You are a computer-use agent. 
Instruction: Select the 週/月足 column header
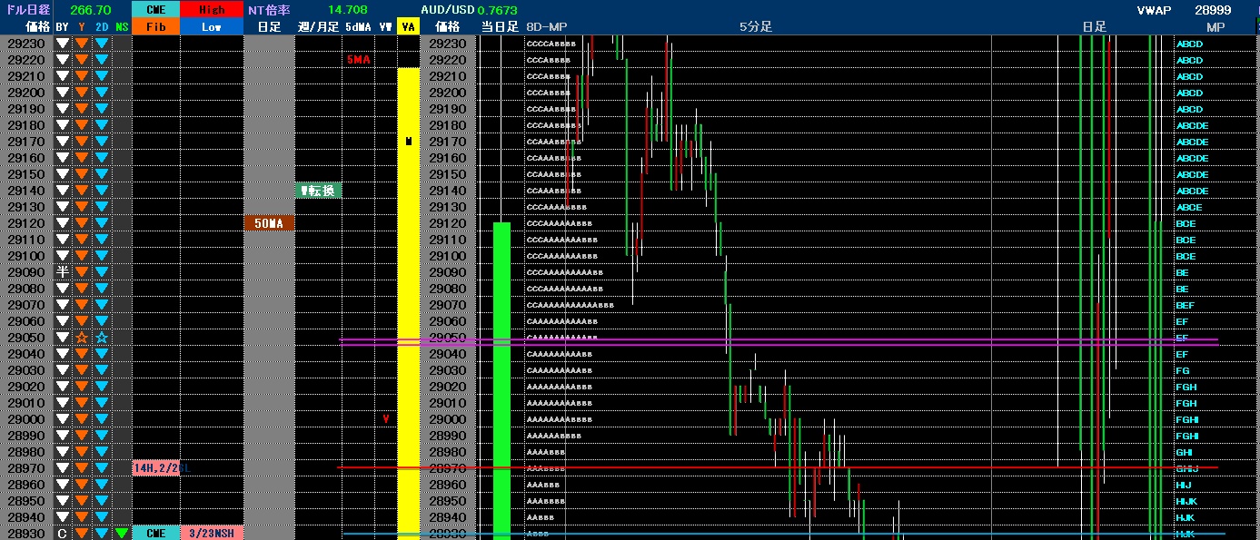tap(319, 26)
